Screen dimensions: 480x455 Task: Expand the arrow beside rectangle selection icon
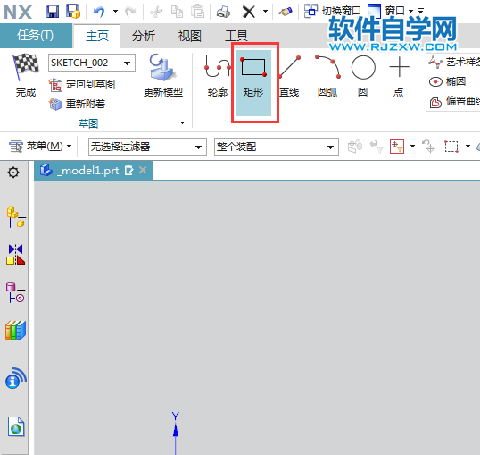click(x=468, y=147)
